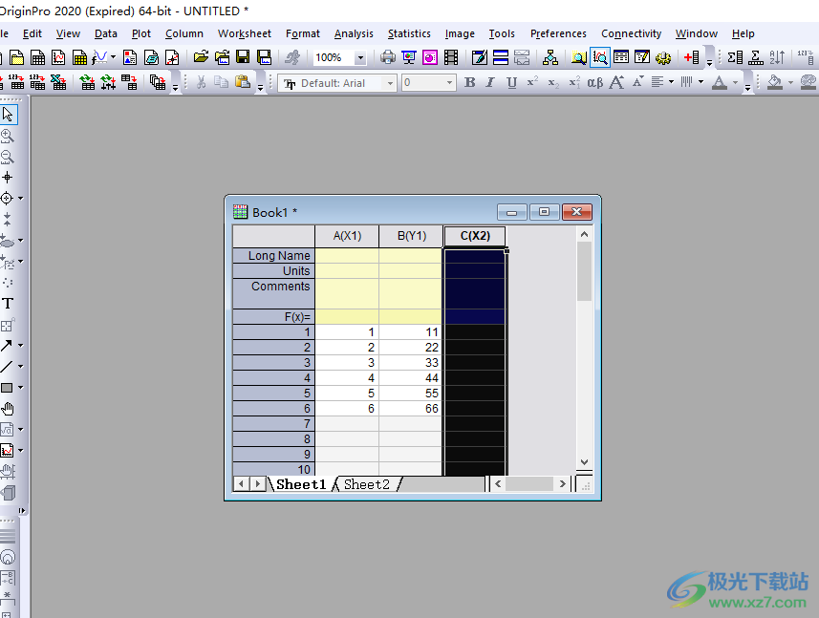819x618 pixels.
Task: Open the video builder filmstrip icon
Action: [x=451, y=57]
